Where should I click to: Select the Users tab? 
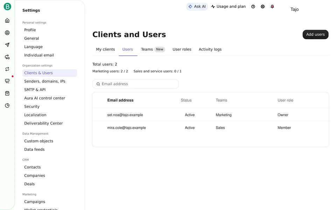click(x=127, y=49)
